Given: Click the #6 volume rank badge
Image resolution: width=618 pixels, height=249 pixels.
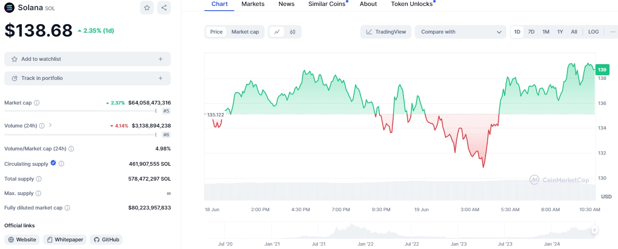Looking at the screenshot, I should (x=166, y=135).
